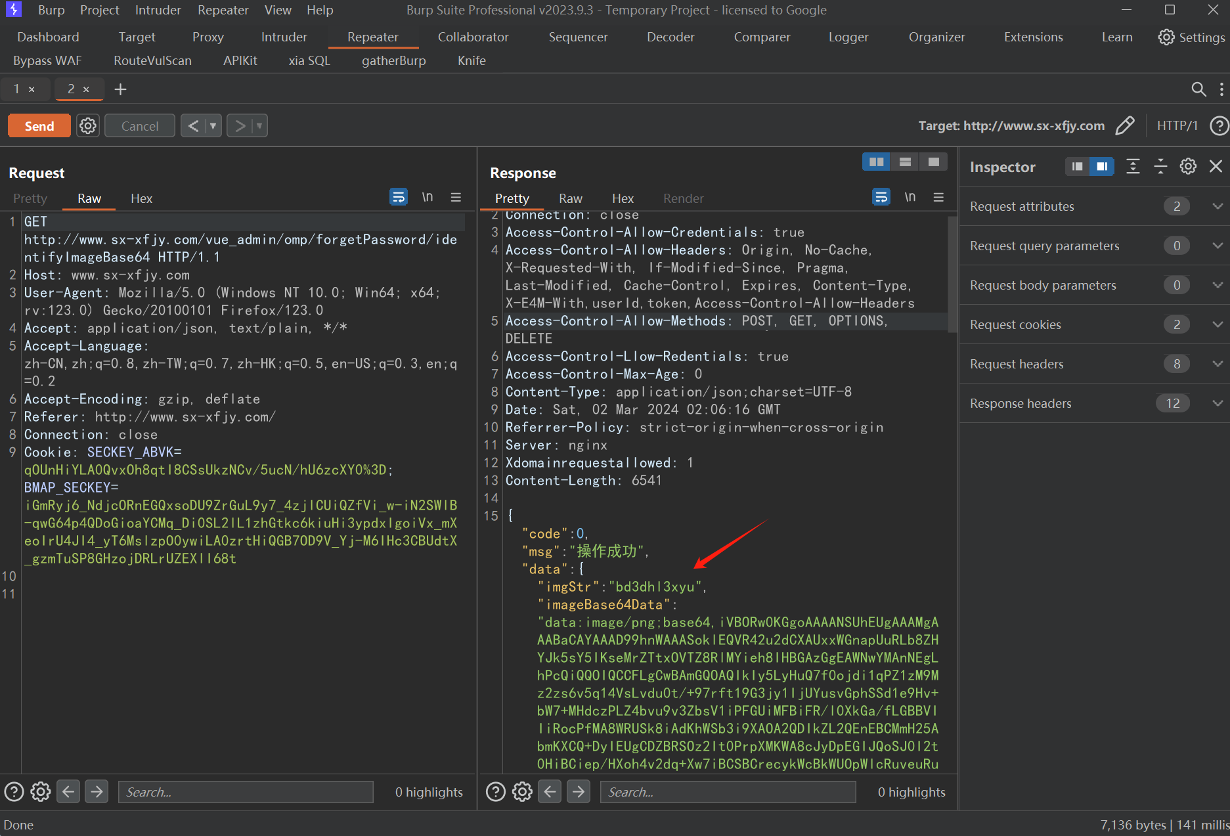The image size is (1230, 836).
Task: Open Burp Settings from top bar
Action: (x=1191, y=37)
